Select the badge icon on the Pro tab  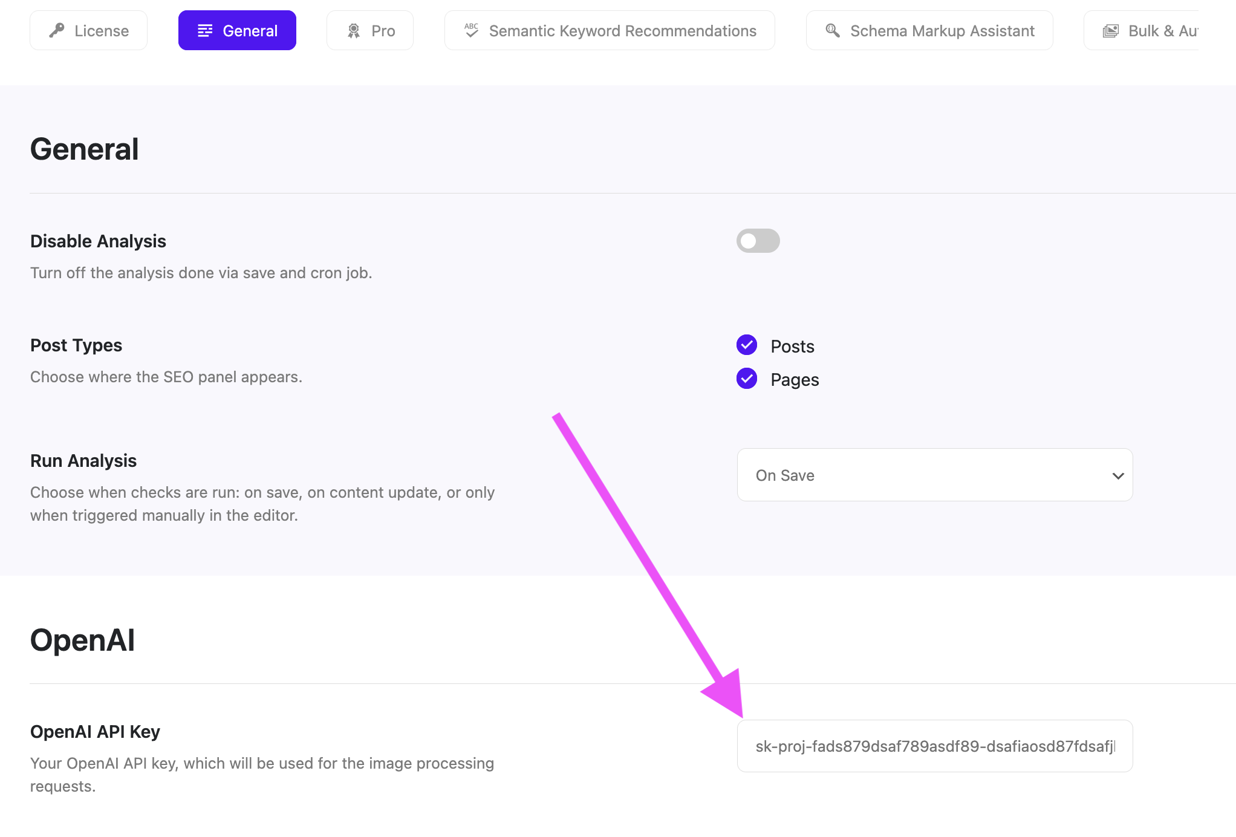(x=355, y=30)
